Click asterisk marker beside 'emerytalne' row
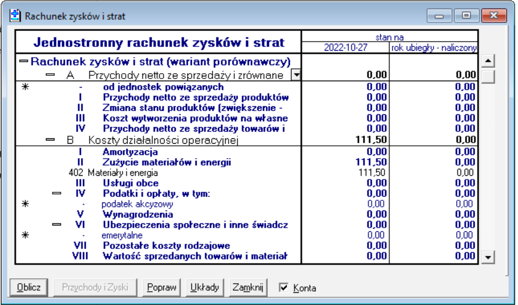The height and width of the screenshot is (305, 518). pyautogui.click(x=25, y=235)
